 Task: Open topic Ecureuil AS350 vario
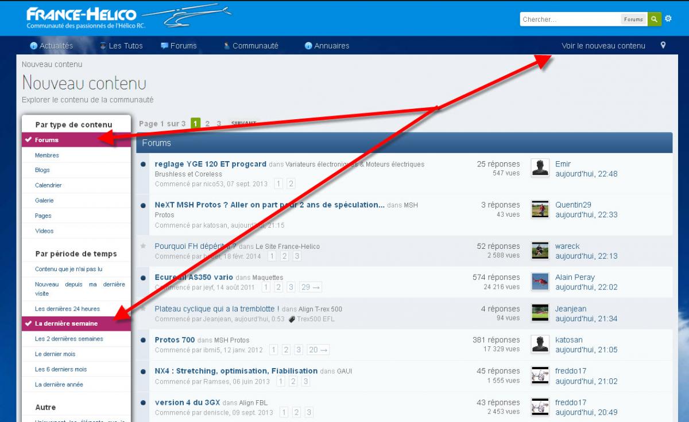(194, 277)
